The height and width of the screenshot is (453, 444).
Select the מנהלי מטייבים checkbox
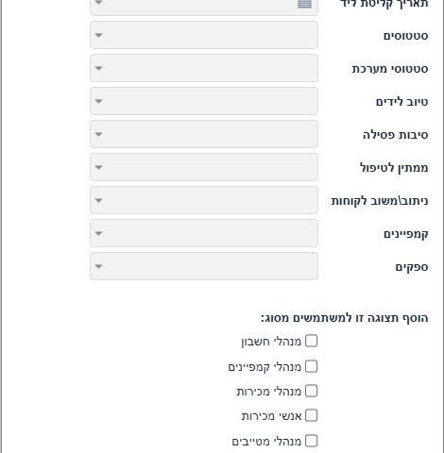pos(311,441)
